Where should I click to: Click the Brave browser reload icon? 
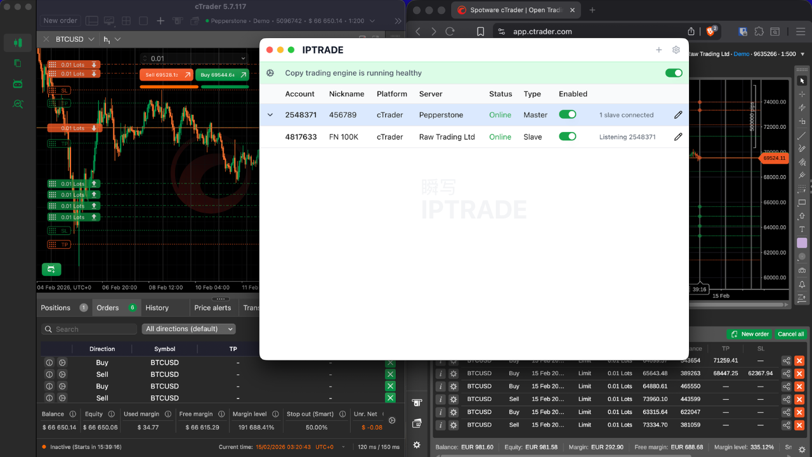tap(450, 31)
